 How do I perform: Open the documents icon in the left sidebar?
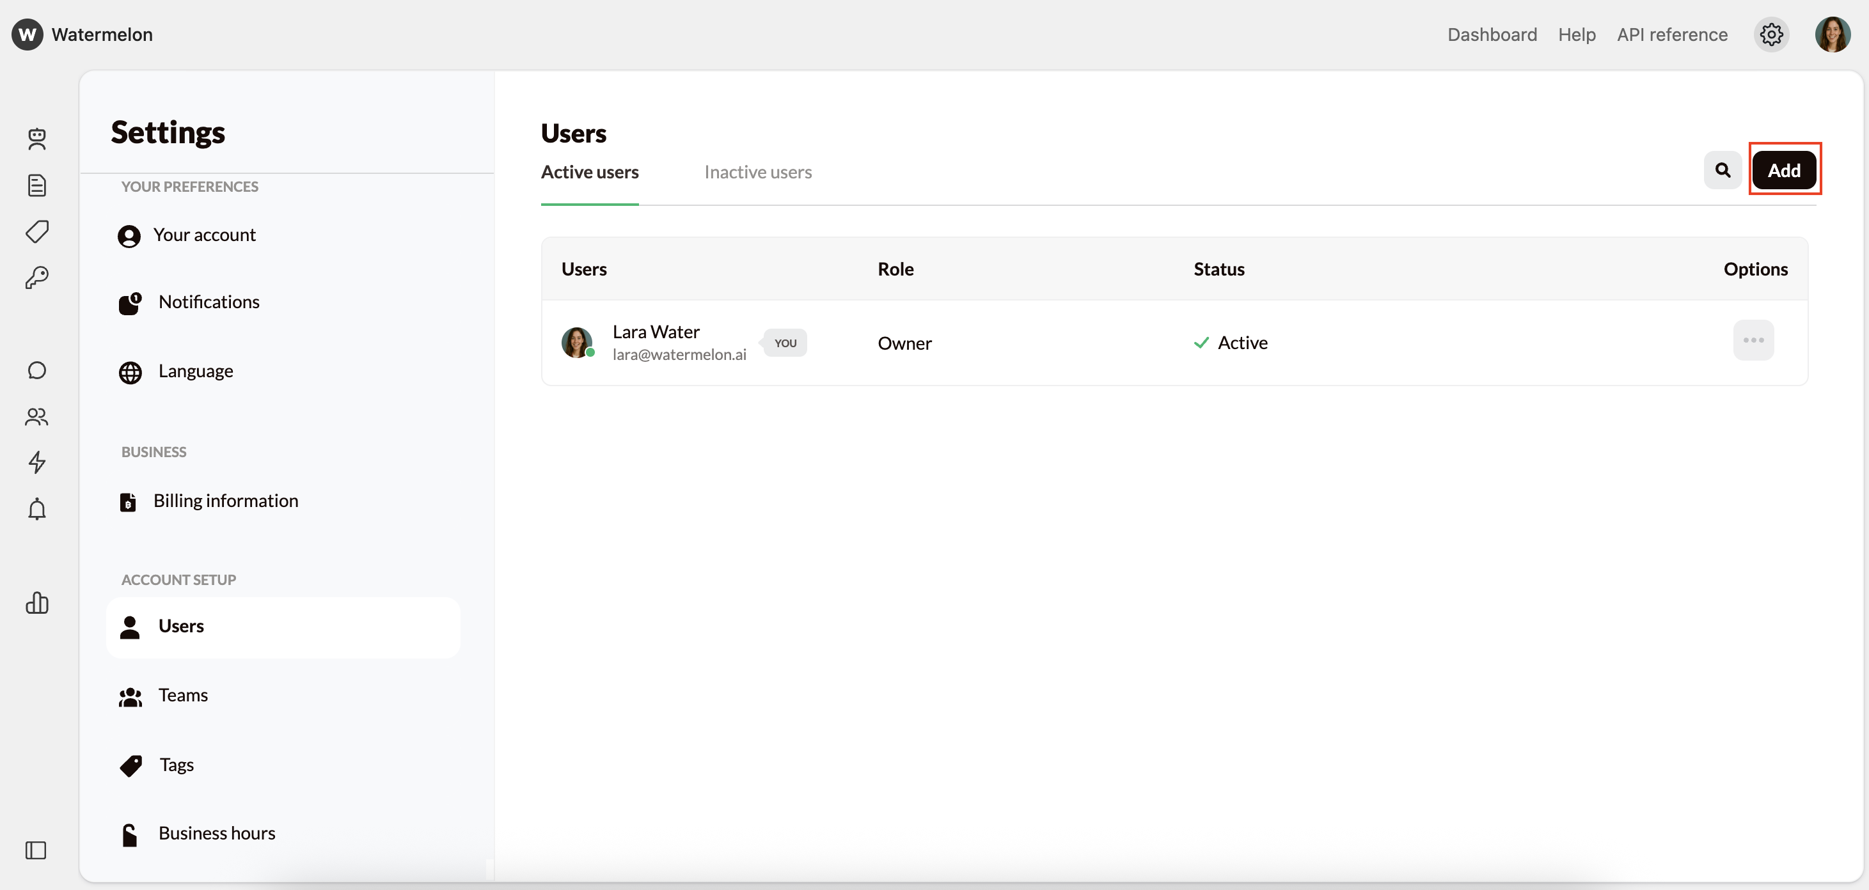pyautogui.click(x=37, y=185)
